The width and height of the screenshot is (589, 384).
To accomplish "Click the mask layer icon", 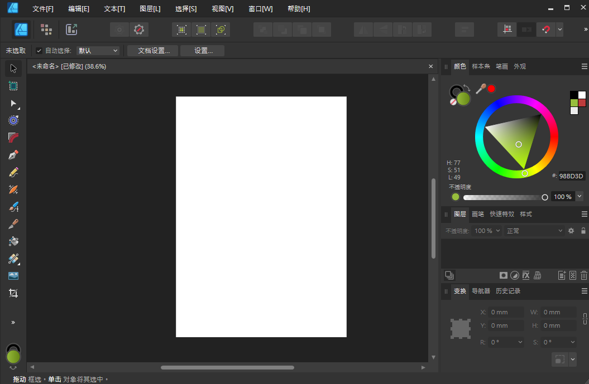I will (x=504, y=275).
